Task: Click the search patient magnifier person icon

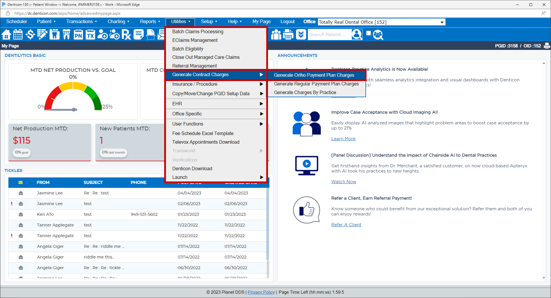Action: click(357, 35)
